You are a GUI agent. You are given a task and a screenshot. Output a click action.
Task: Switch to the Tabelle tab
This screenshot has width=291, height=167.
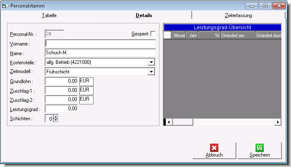pyautogui.click(x=49, y=15)
